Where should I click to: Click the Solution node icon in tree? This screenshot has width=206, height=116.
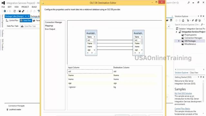177,29
